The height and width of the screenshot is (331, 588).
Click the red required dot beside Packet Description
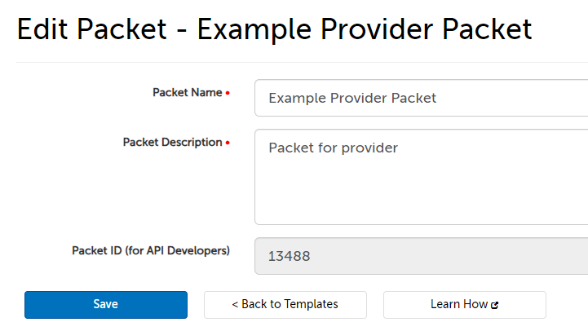228,143
